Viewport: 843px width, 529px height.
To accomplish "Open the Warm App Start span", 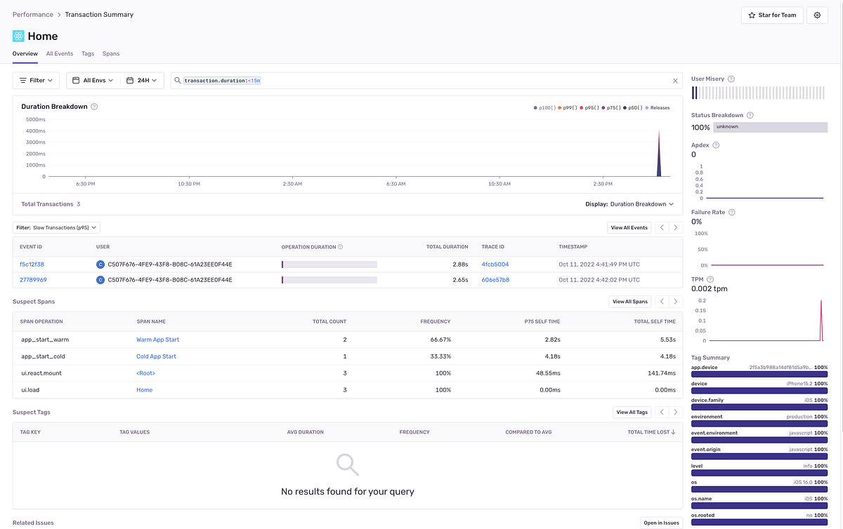I will (x=157, y=340).
